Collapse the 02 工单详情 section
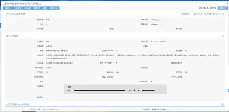This screenshot has width=229, height=112. [223, 36]
